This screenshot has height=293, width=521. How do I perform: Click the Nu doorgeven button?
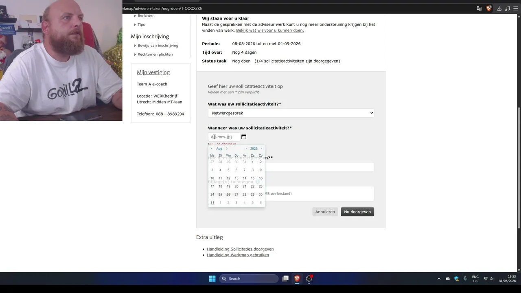(x=357, y=212)
